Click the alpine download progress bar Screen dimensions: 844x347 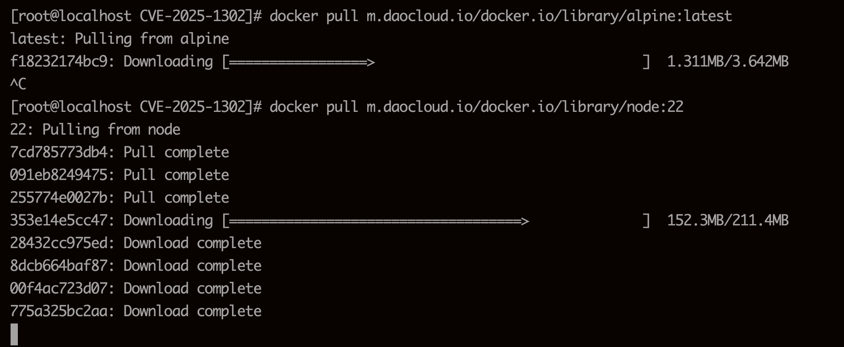coord(436,62)
